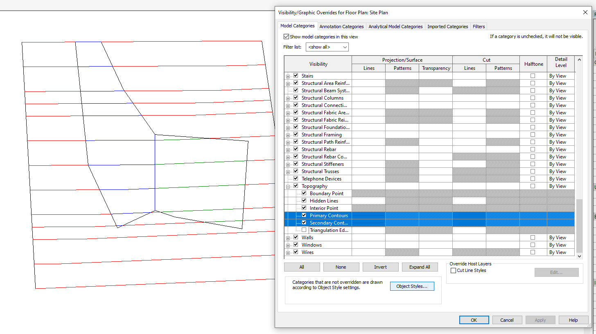Uncheck the Structural Columns visibility checkbox
This screenshot has width=596, height=334.
296,98
